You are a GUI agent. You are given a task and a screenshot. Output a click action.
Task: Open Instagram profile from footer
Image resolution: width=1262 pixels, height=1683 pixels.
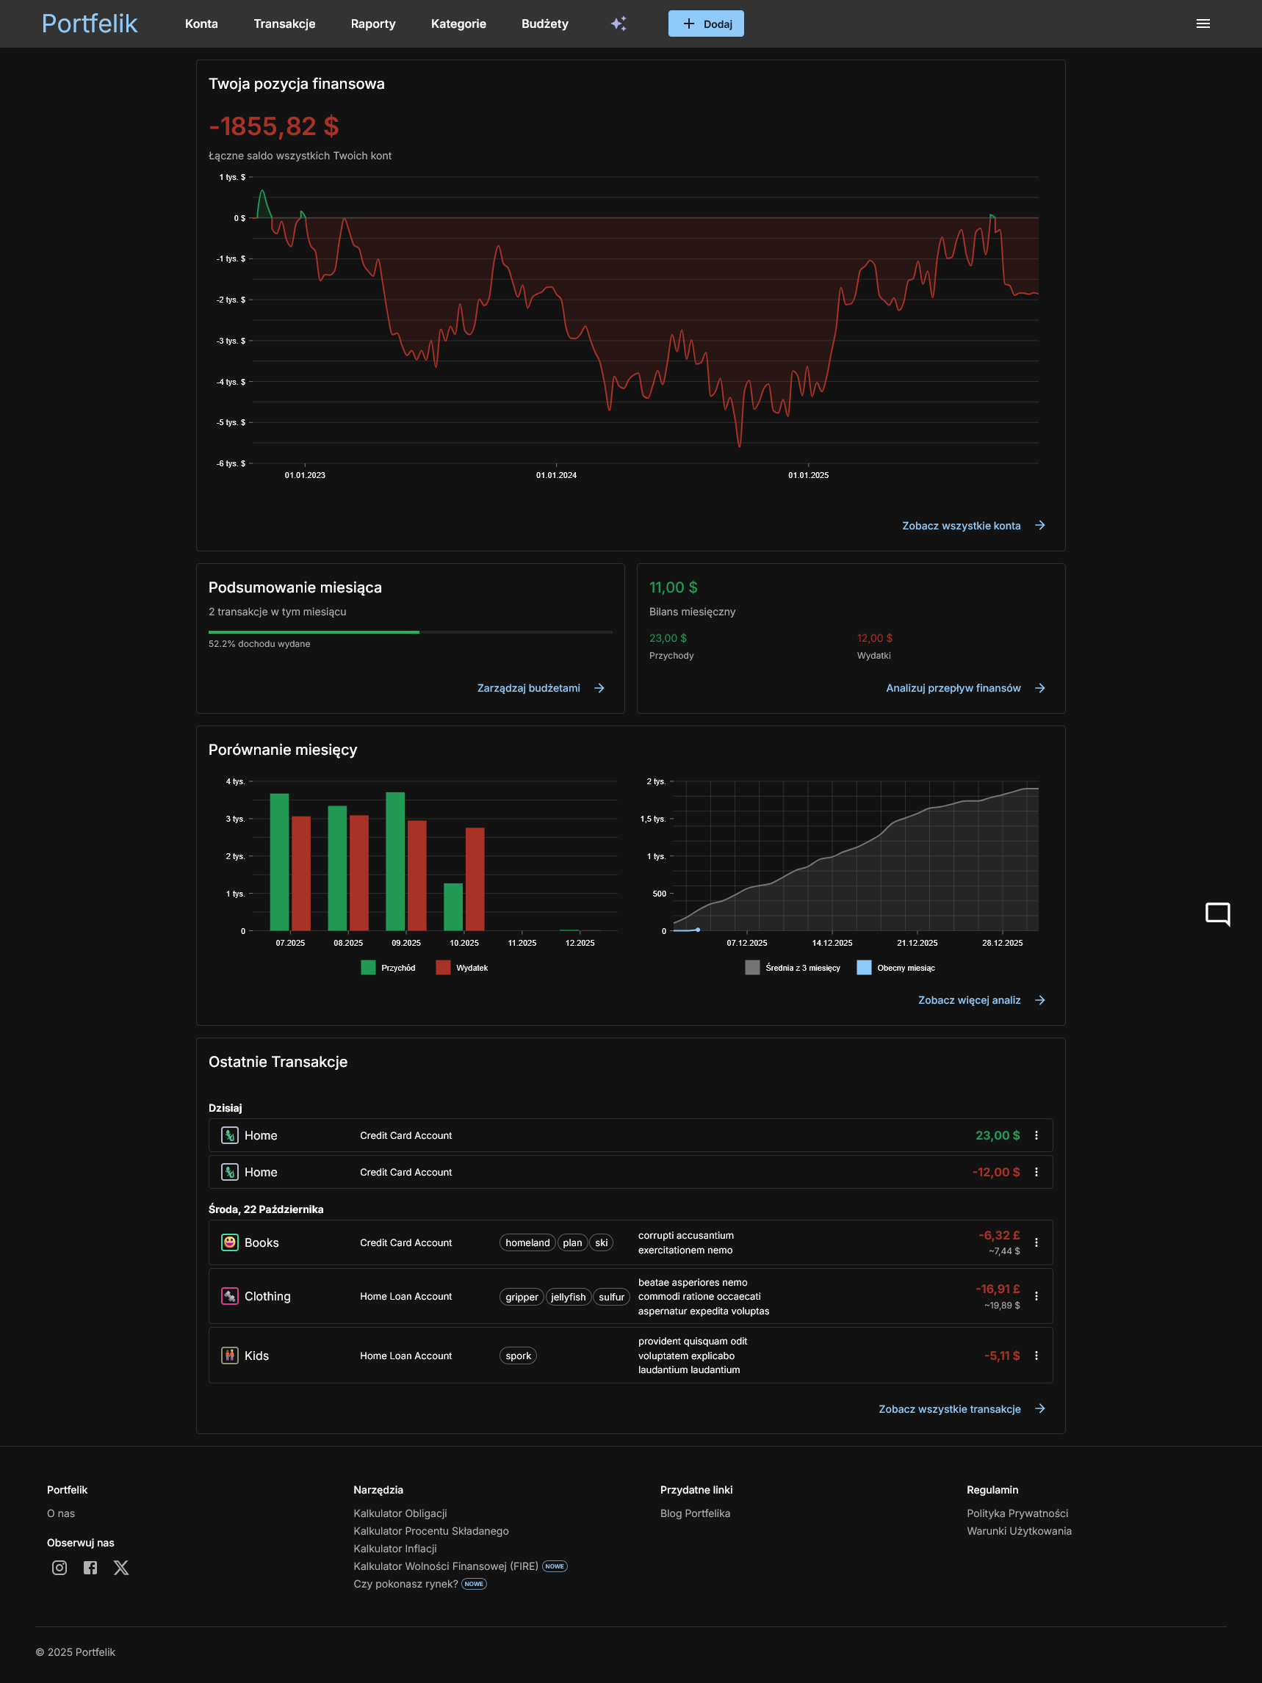(60, 1568)
